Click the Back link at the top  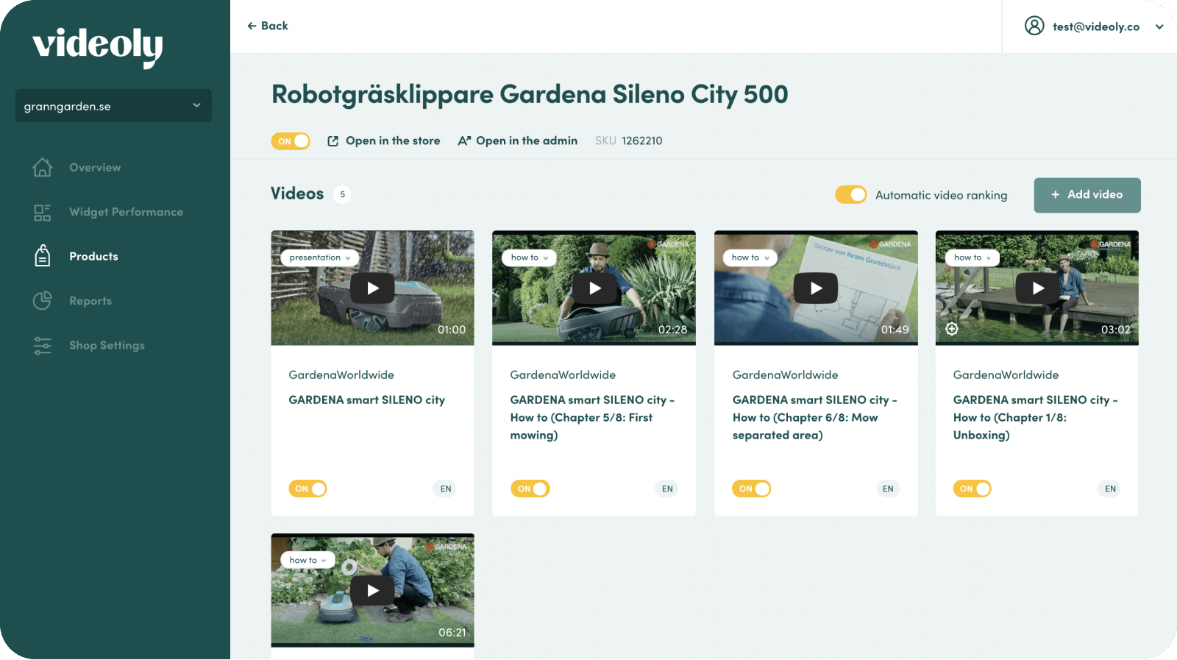pyautogui.click(x=268, y=26)
